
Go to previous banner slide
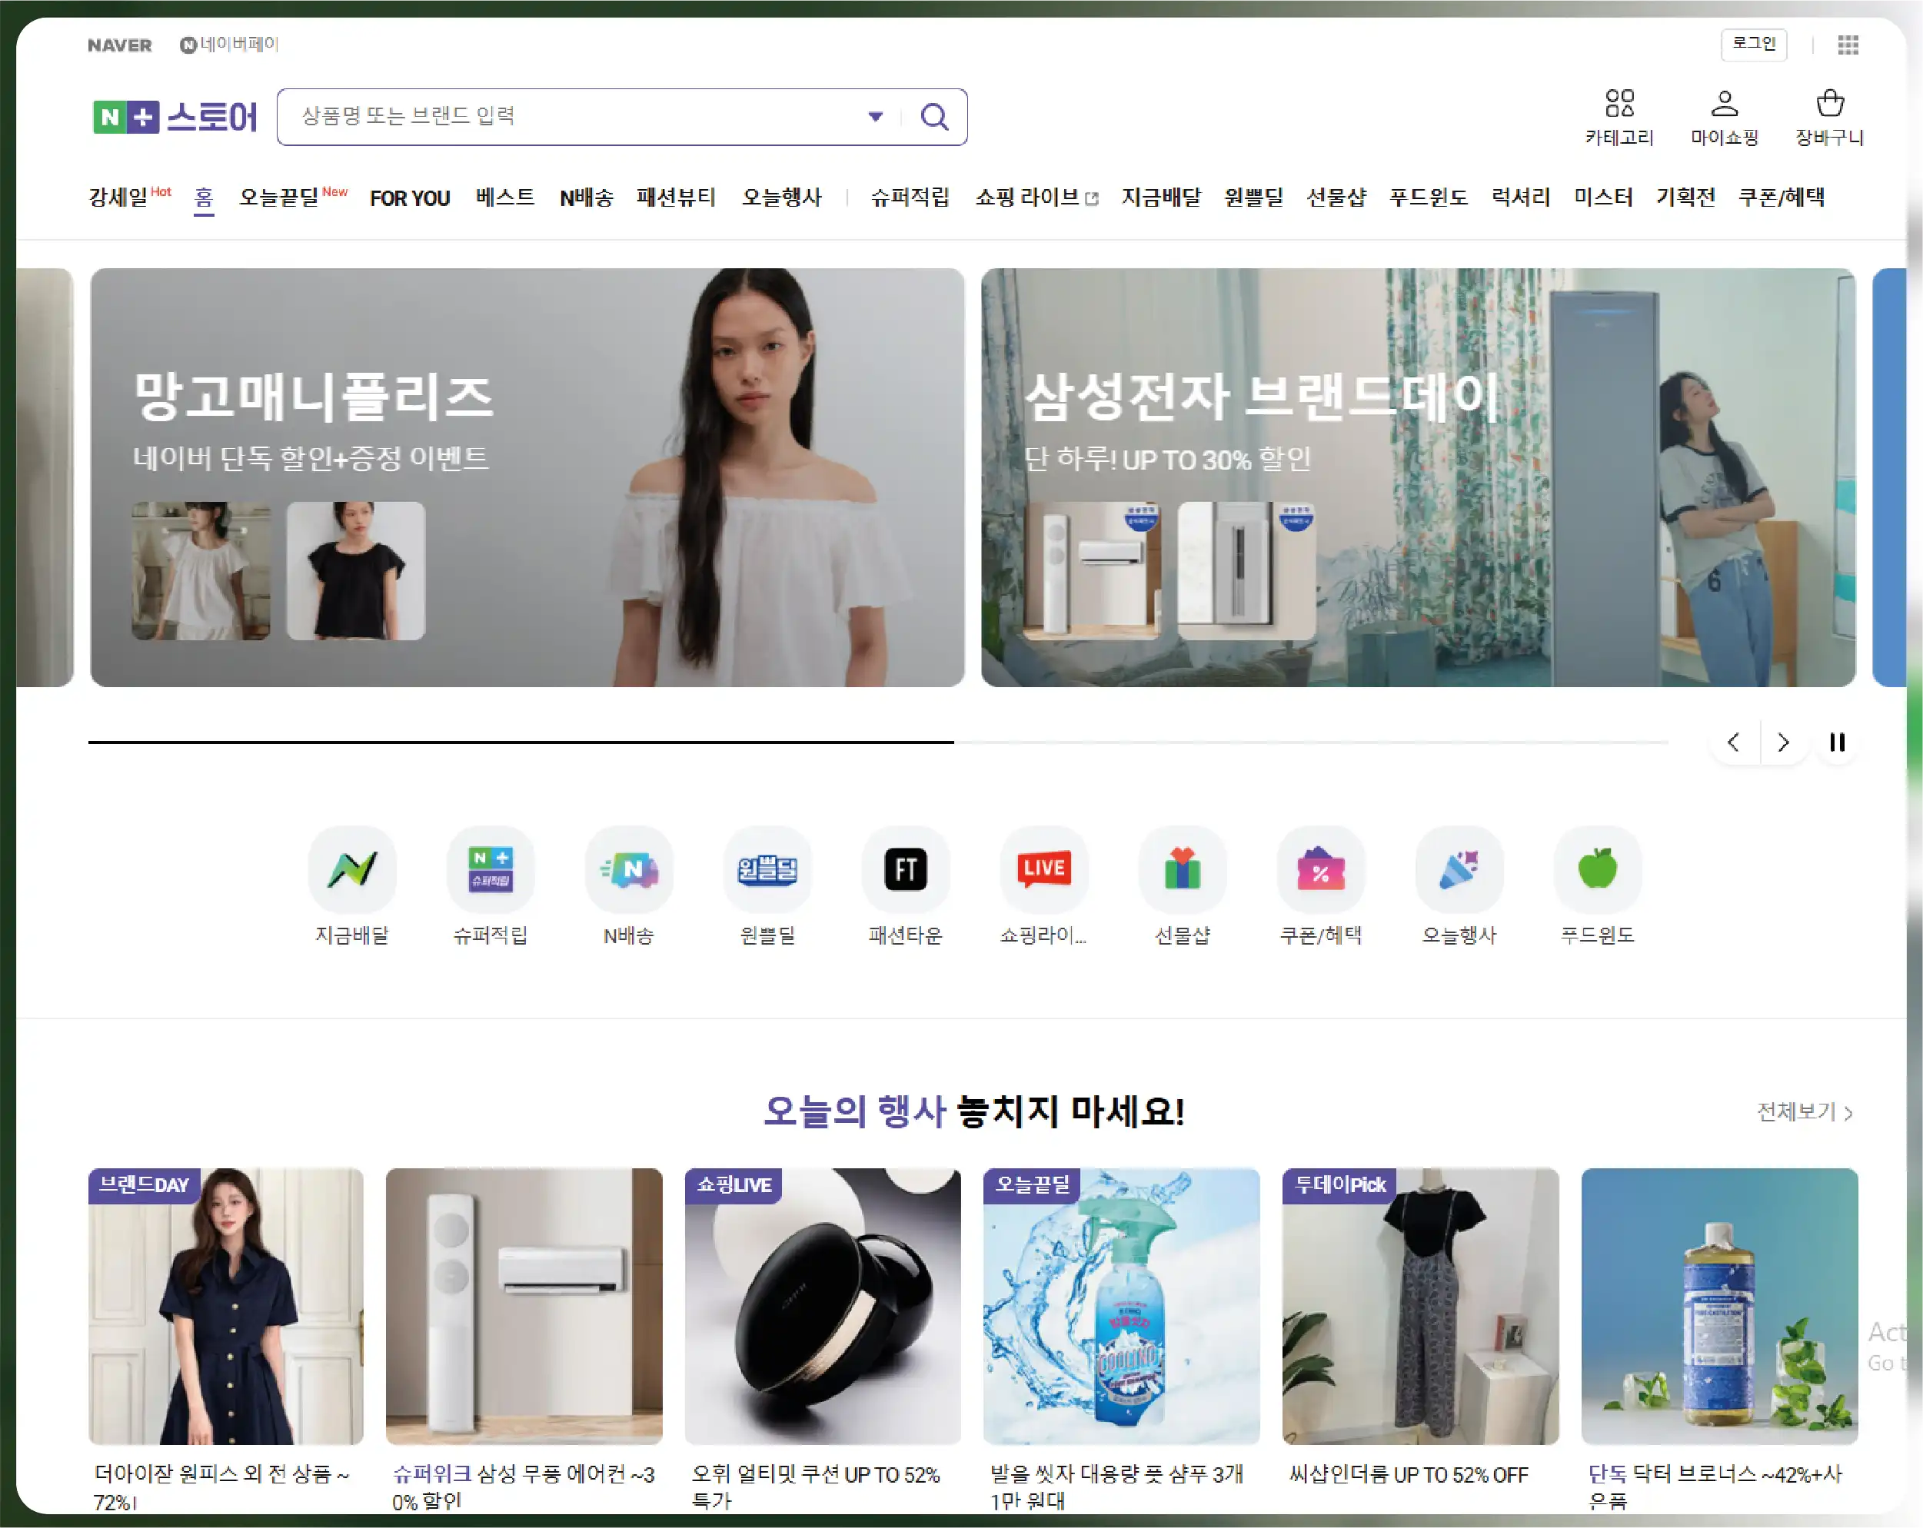pos(1733,742)
